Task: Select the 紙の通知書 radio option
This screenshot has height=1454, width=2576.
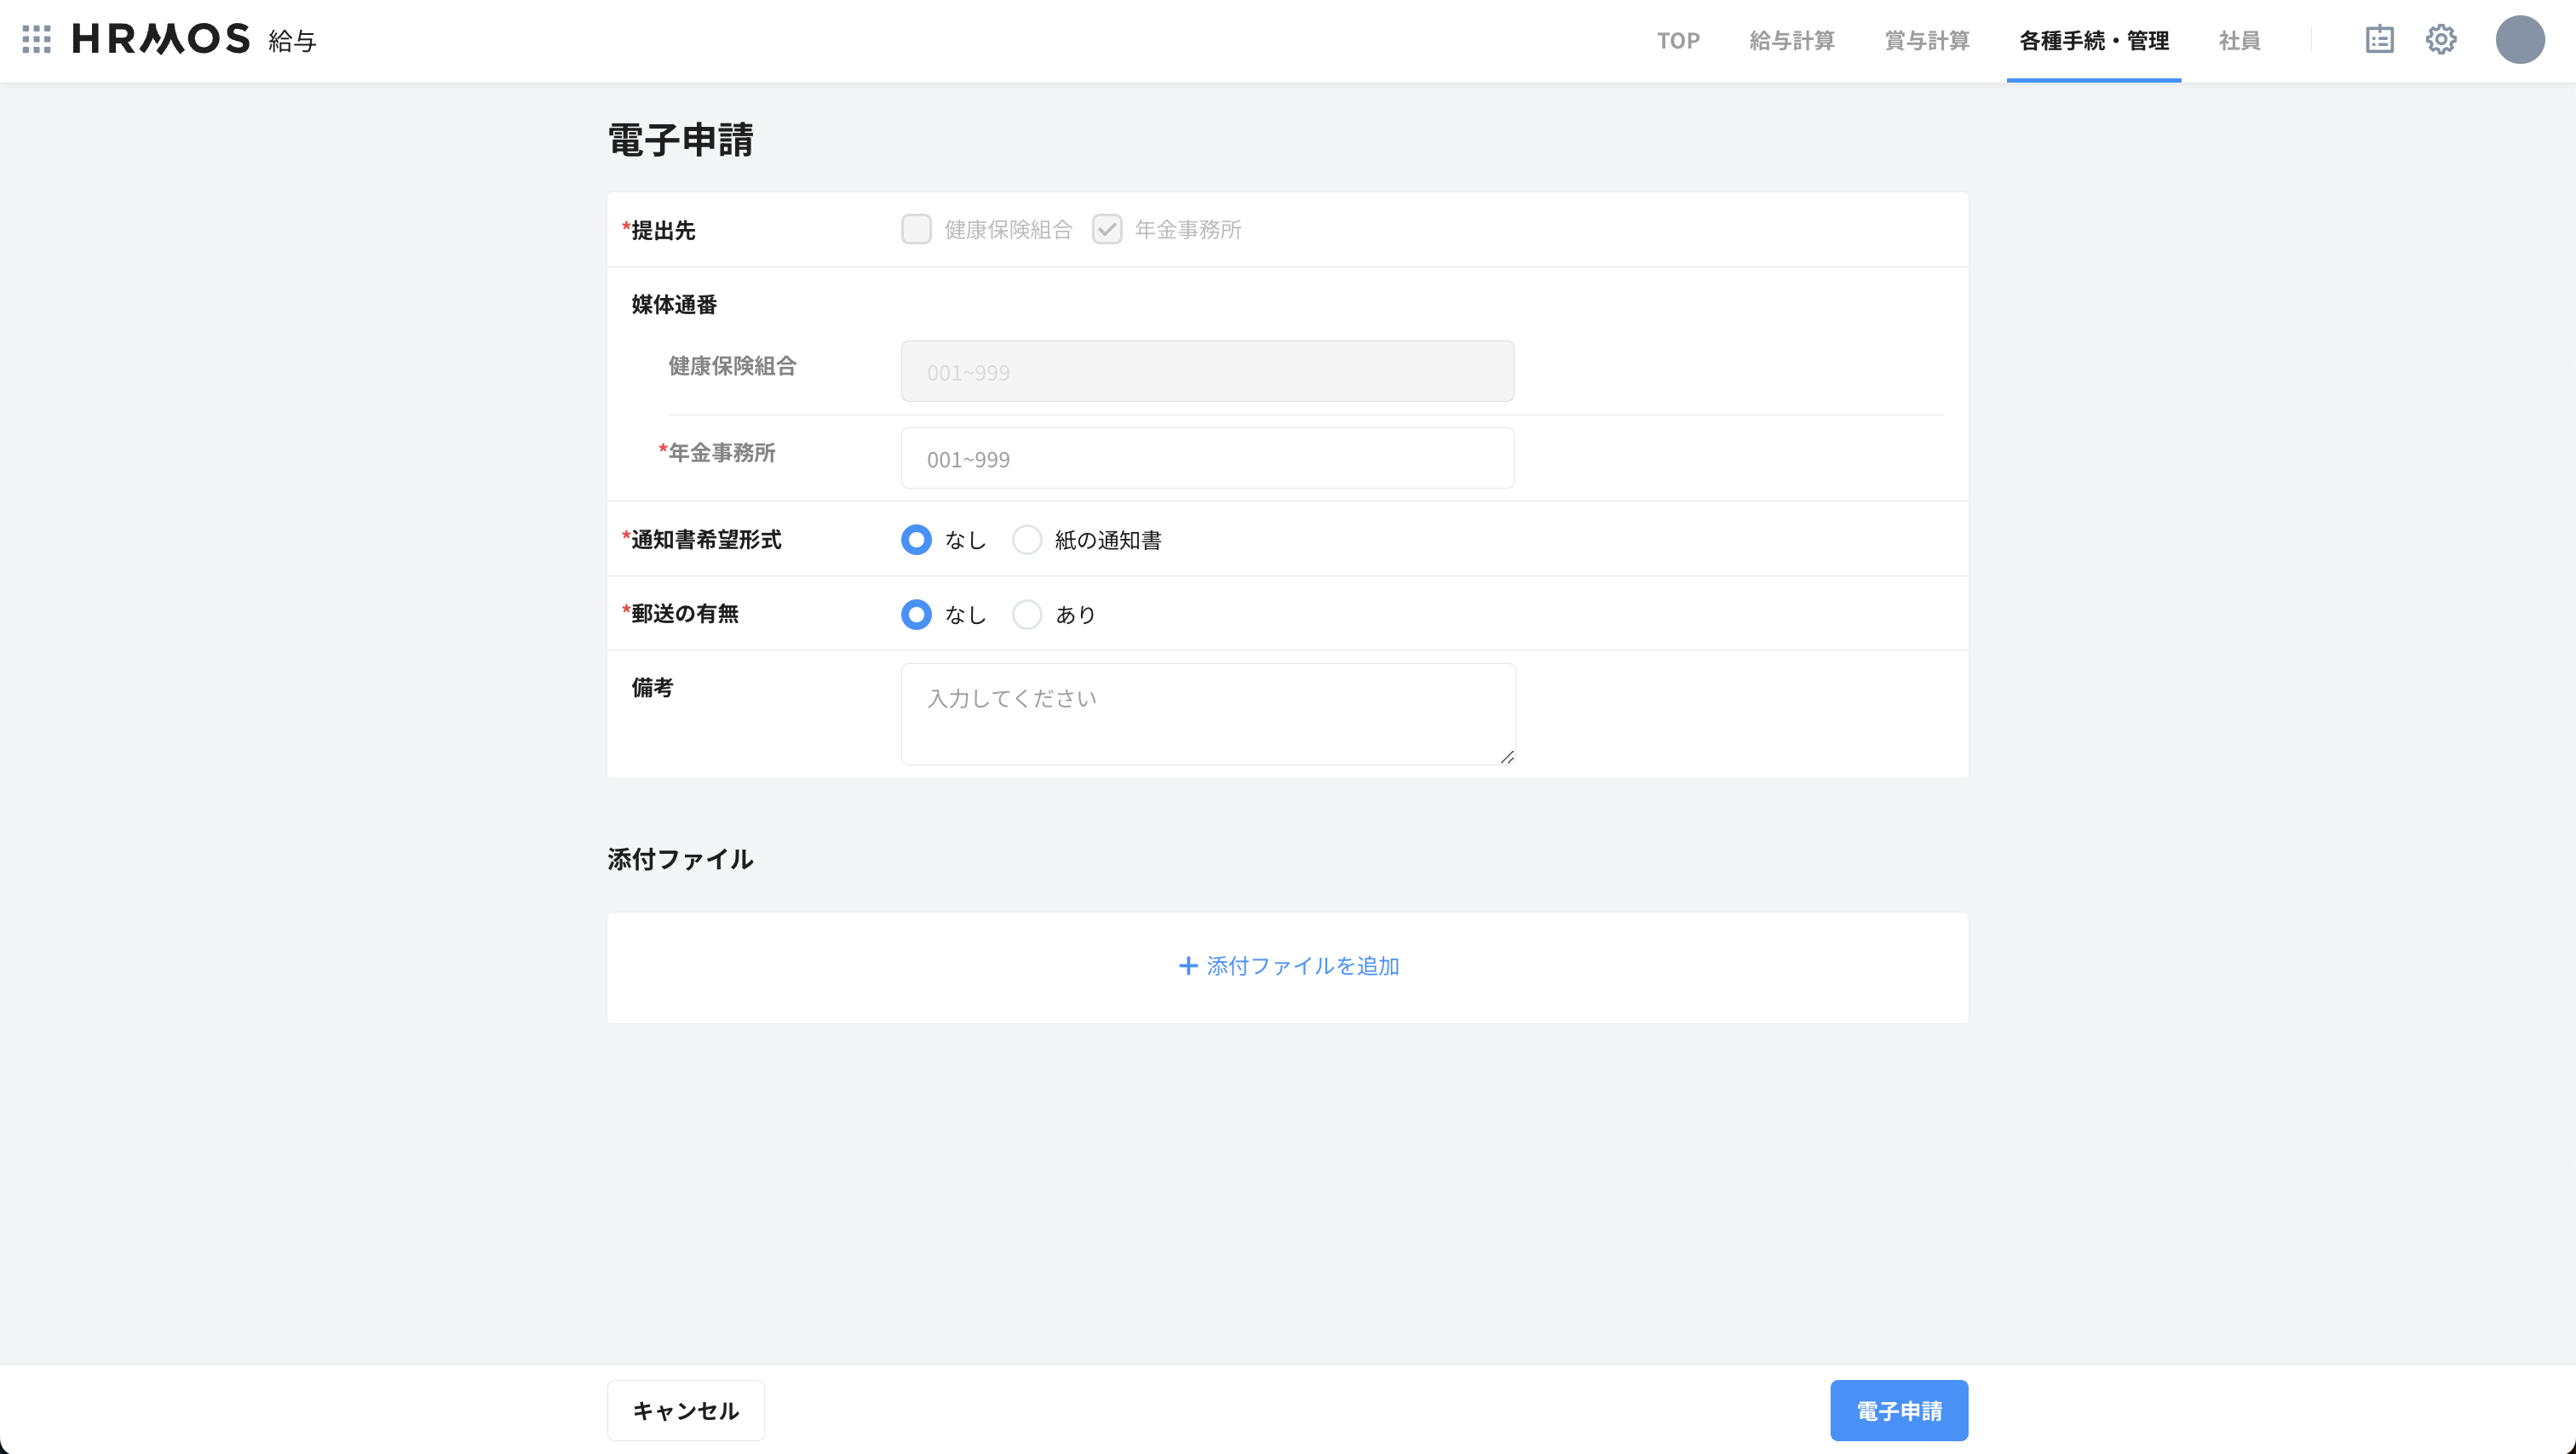Action: click(1027, 540)
